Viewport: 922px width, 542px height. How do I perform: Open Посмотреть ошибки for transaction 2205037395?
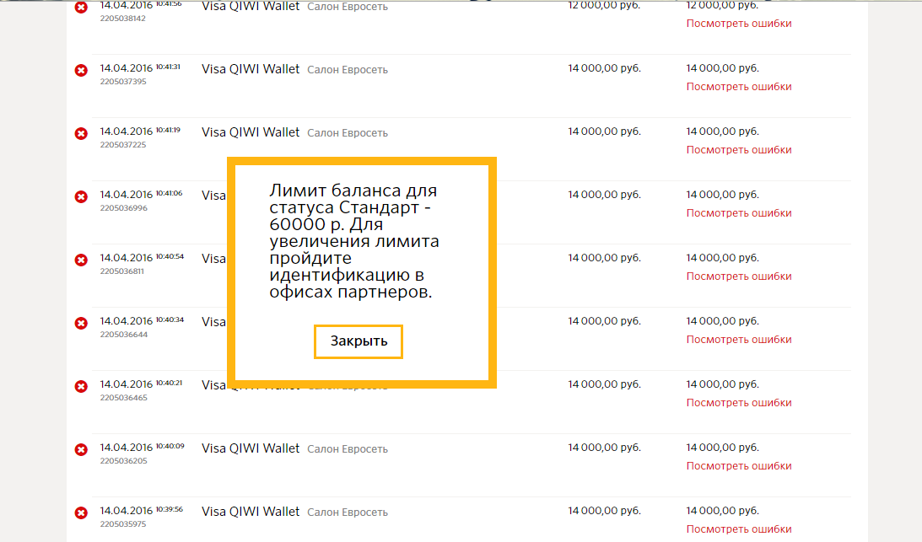tap(739, 87)
